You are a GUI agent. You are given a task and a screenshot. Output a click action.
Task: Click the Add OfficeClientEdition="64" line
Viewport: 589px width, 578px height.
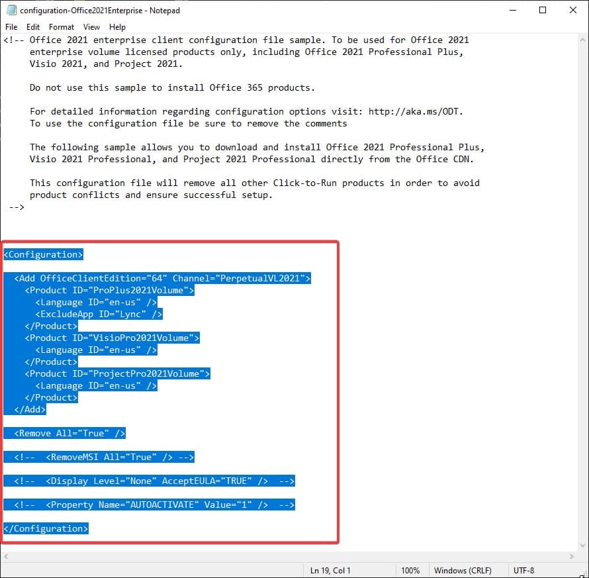pos(162,278)
